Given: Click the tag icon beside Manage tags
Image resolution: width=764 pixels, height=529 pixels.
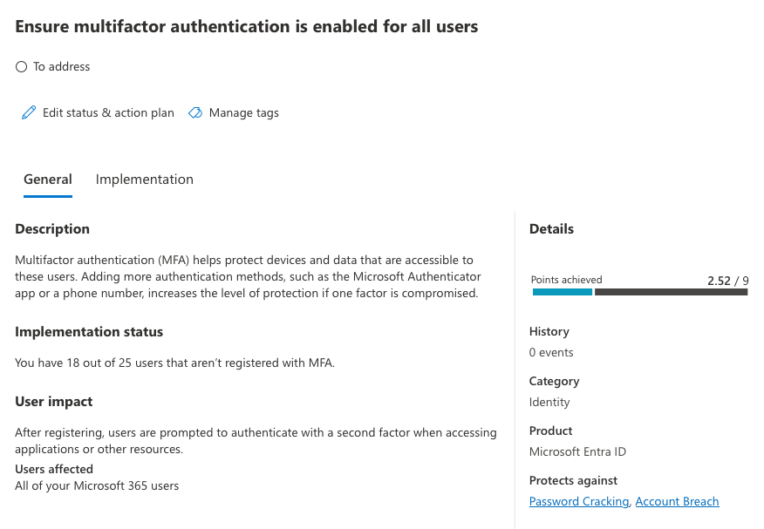Looking at the screenshot, I should pos(195,113).
